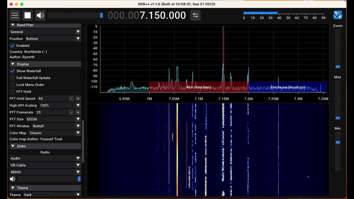Enable the FFT Hold checkbox
Image resolution: width=354 pixels, height=199 pixels.
tap(12, 92)
